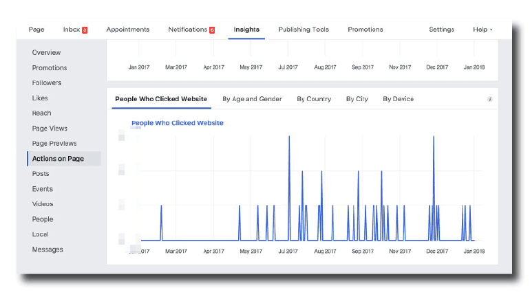
Task: Switch to By Country breakdown
Action: [314, 99]
